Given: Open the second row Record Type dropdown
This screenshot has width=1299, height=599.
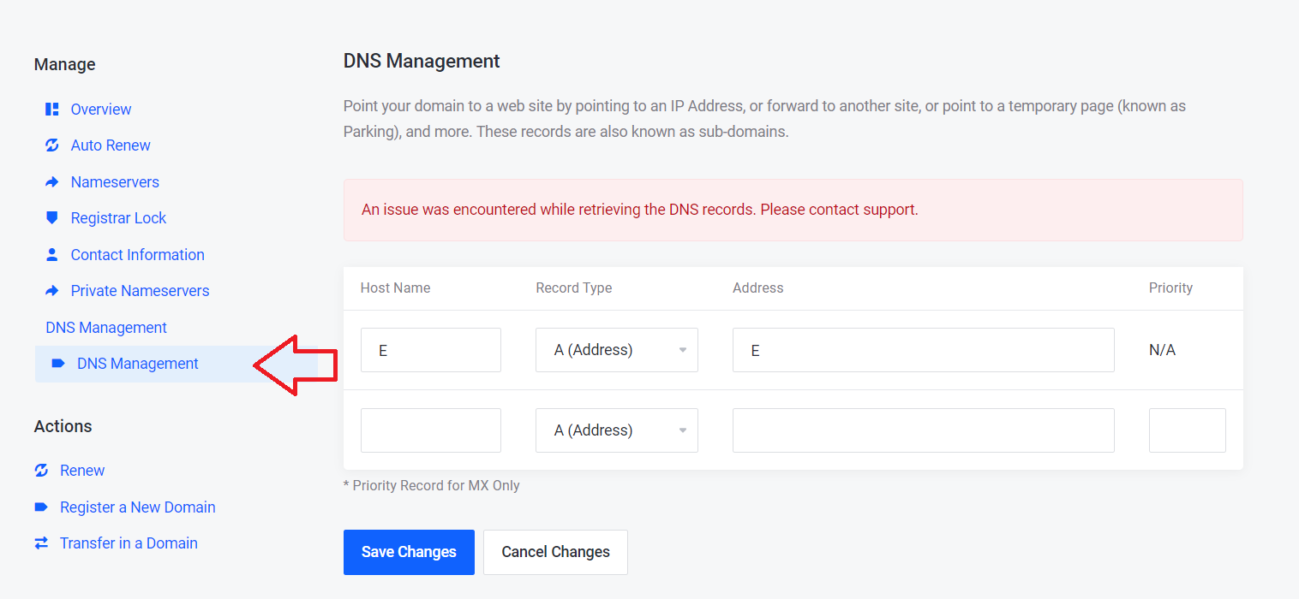Looking at the screenshot, I should click(616, 430).
